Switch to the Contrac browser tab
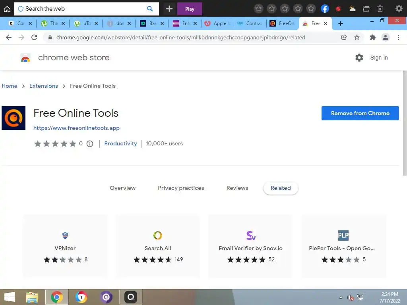407x305 pixels. click(x=250, y=23)
